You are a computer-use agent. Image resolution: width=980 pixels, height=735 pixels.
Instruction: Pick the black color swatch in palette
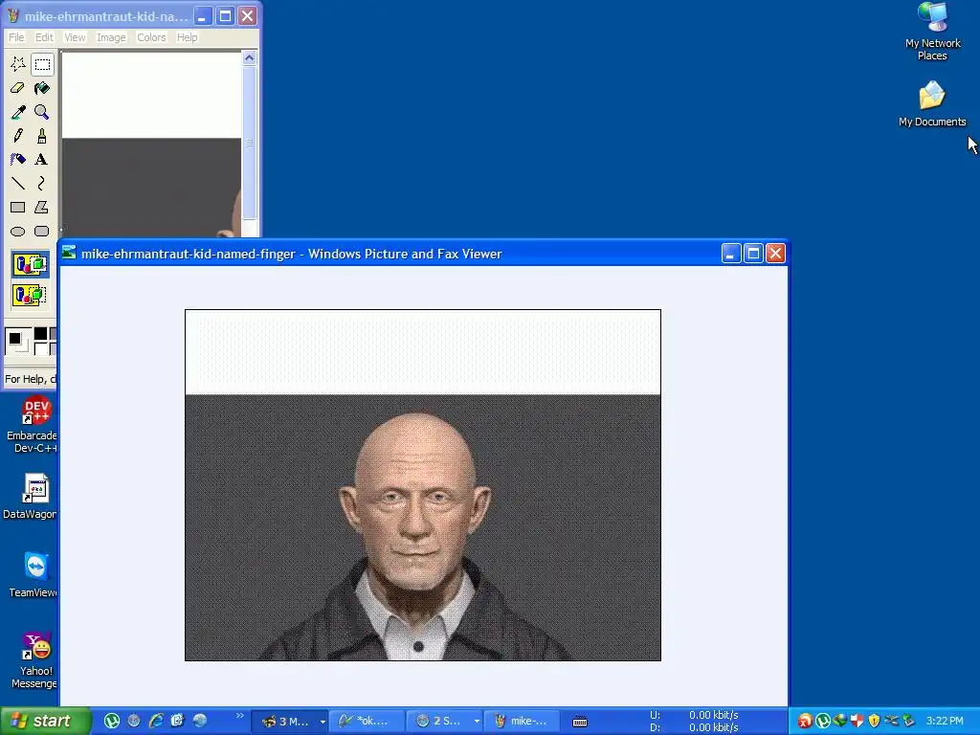tap(40, 334)
